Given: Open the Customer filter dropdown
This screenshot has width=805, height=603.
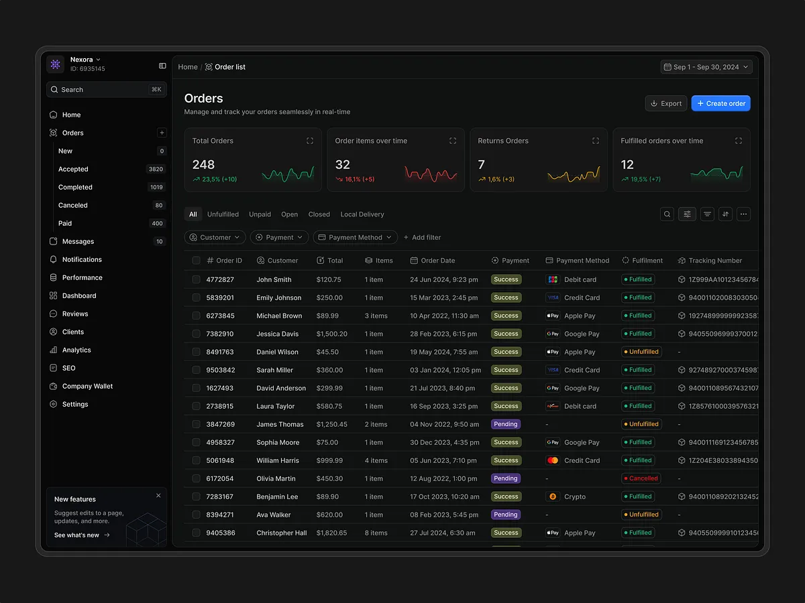Looking at the screenshot, I should (x=215, y=237).
